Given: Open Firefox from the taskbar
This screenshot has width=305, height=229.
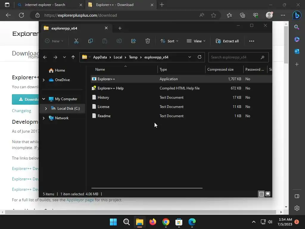Looking at the screenshot, I should (153, 222).
